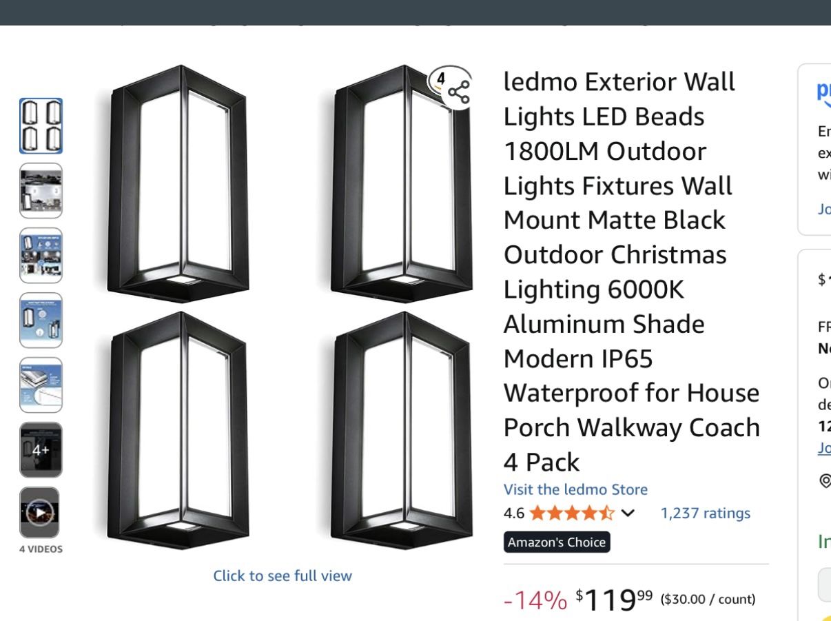The height and width of the screenshot is (621, 831).
Task: Open the "4+" more images thumbnail
Action: [x=41, y=449]
